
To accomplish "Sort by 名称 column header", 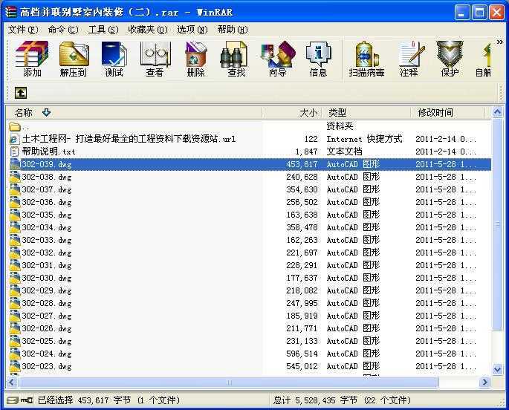I will [x=134, y=113].
